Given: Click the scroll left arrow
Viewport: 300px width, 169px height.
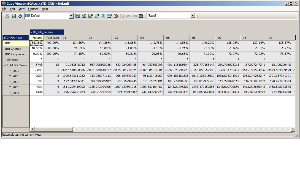Looking at the screenshot, I should 32,129.
